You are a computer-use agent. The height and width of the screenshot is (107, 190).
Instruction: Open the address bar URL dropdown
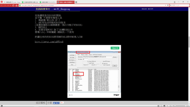[166, 6]
